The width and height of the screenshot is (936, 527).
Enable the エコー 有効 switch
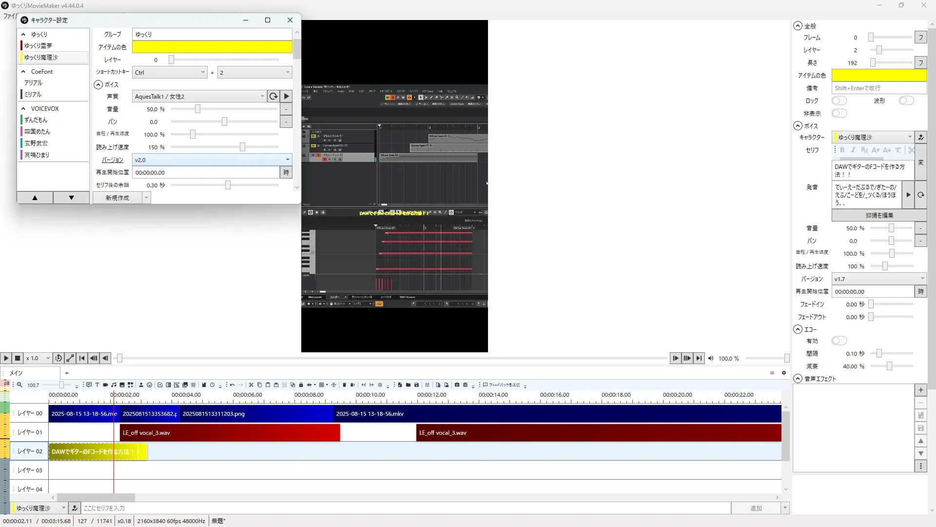pos(839,341)
